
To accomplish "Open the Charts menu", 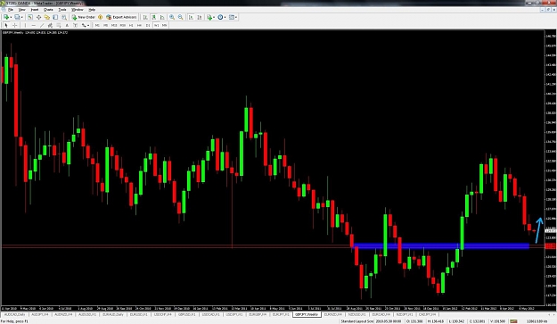I will (48, 10).
